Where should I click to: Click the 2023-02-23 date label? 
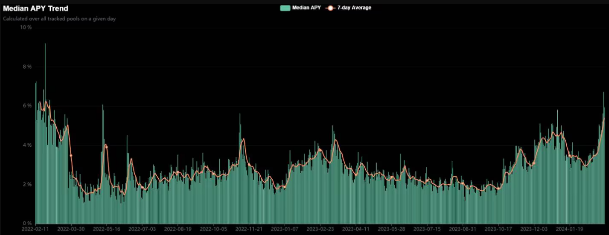click(x=320, y=230)
